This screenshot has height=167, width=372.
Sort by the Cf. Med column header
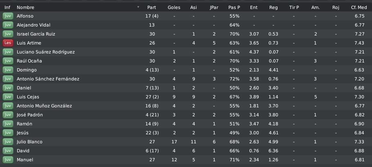[359, 7]
